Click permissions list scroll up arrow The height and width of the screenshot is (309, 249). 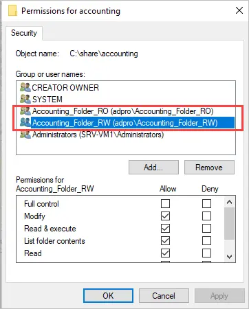click(x=229, y=202)
